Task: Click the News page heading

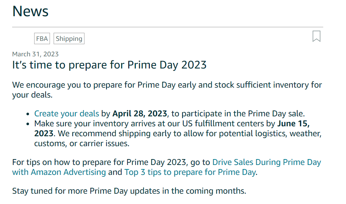Action: coord(30,11)
